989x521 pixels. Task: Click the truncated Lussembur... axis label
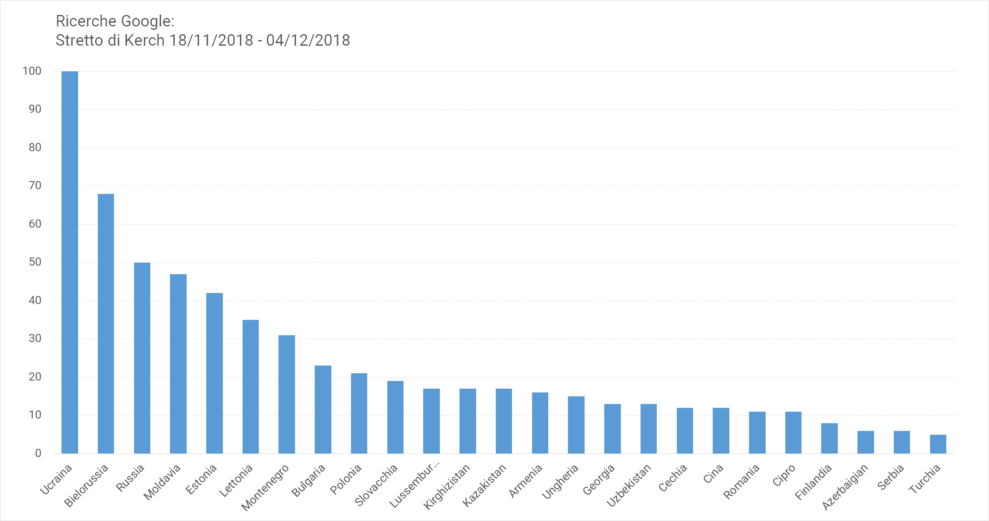coord(414,485)
